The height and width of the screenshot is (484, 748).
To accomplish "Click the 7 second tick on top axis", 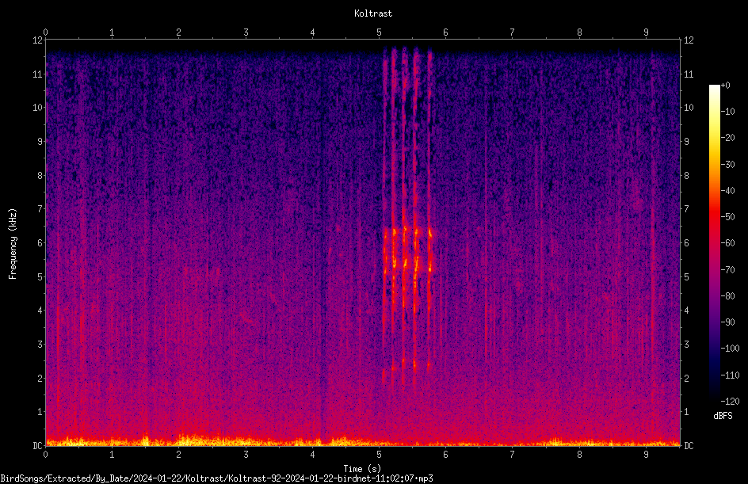I will pyautogui.click(x=512, y=32).
